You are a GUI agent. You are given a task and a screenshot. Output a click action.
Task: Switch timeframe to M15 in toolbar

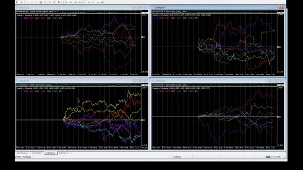pyautogui.click(x=75, y=2)
